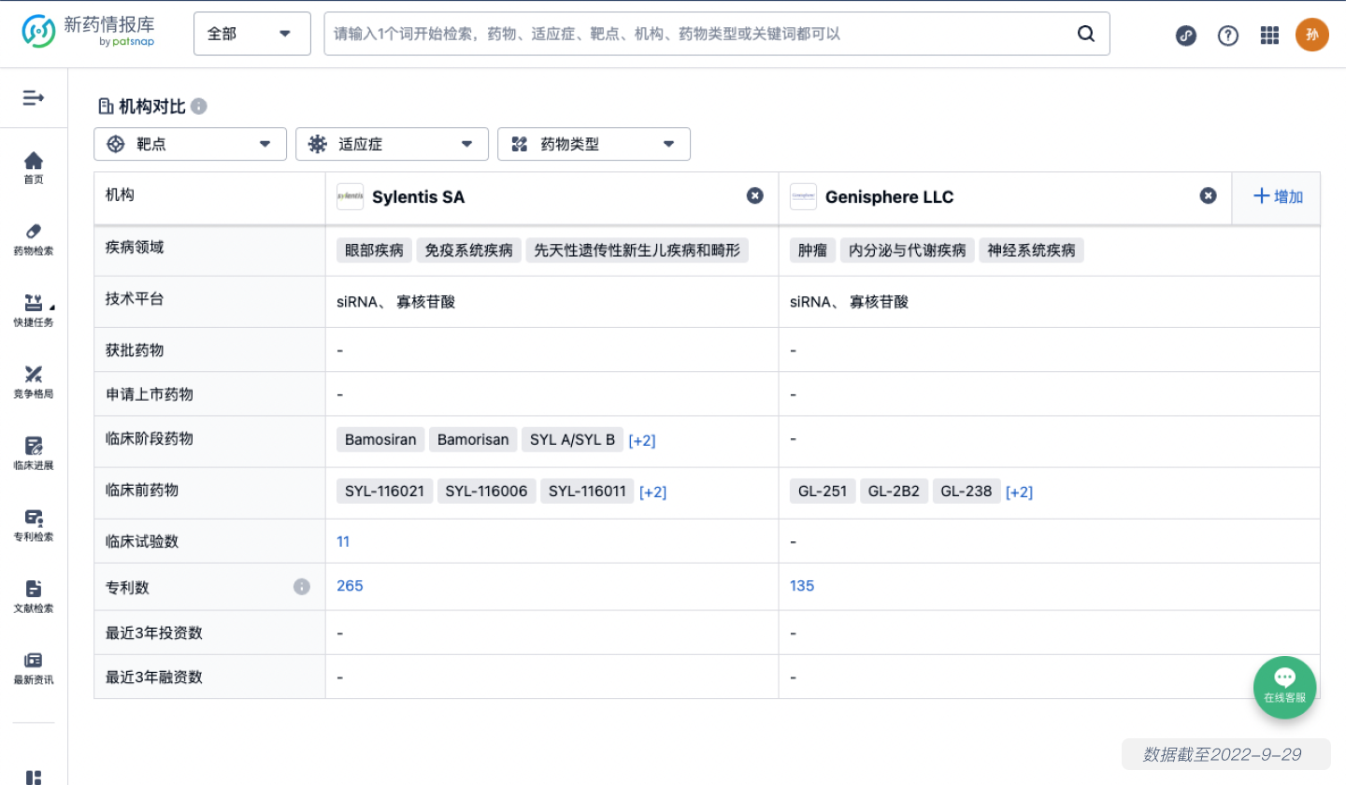Expand the 靶点 filter dropdown

point(190,144)
